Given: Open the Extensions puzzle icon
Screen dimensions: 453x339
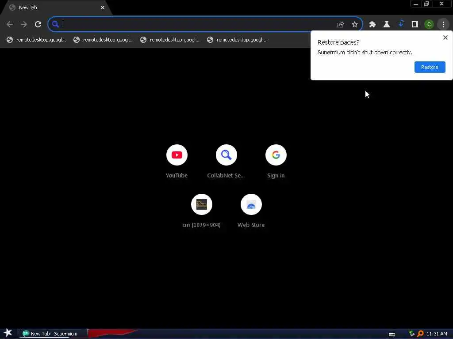Looking at the screenshot, I should [372, 25].
